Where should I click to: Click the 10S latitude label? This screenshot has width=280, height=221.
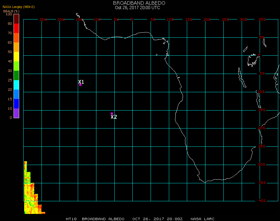point(262,92)
